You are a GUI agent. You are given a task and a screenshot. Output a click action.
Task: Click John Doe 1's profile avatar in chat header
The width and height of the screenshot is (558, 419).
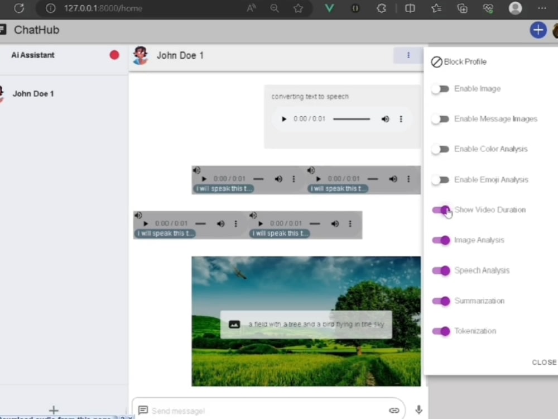[140, 55]
